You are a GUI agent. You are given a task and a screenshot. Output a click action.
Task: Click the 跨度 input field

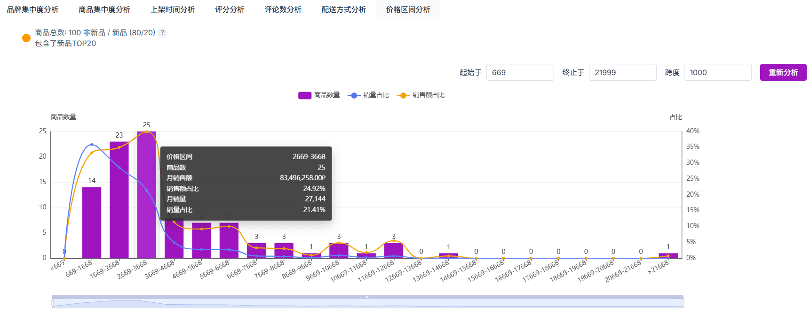(717, 72)
